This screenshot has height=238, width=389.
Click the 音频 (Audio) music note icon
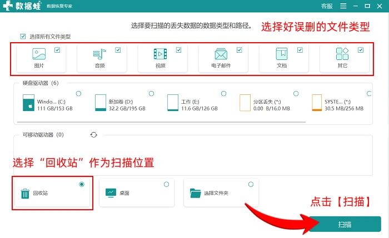[99, 54]
